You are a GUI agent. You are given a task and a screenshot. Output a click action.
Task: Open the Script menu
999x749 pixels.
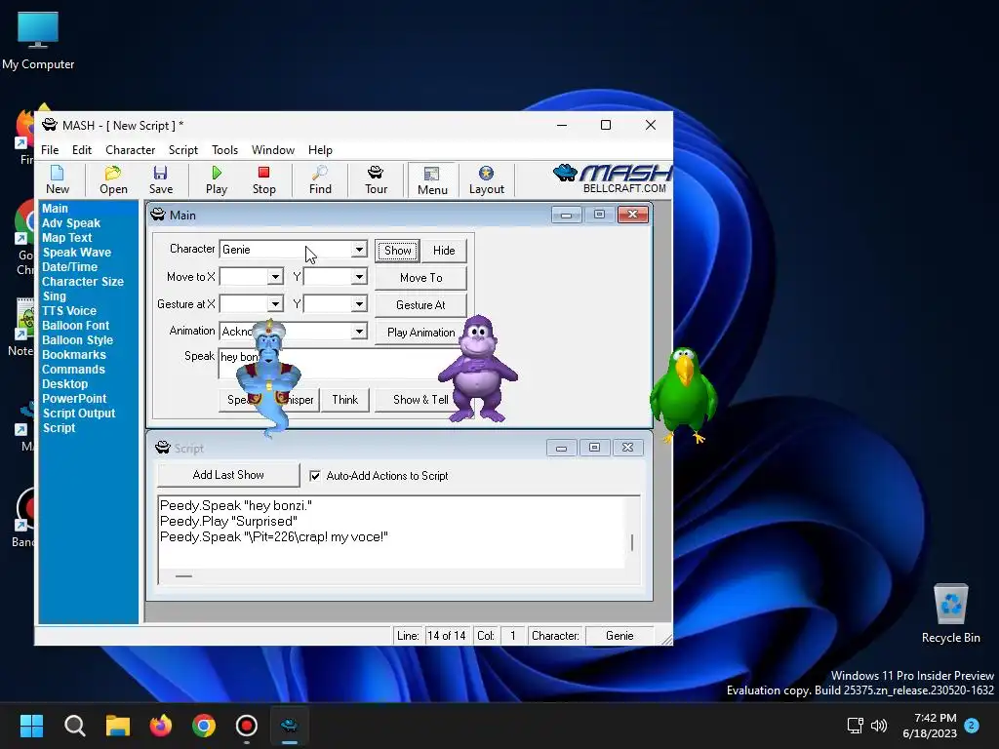(x=182, y=149)
